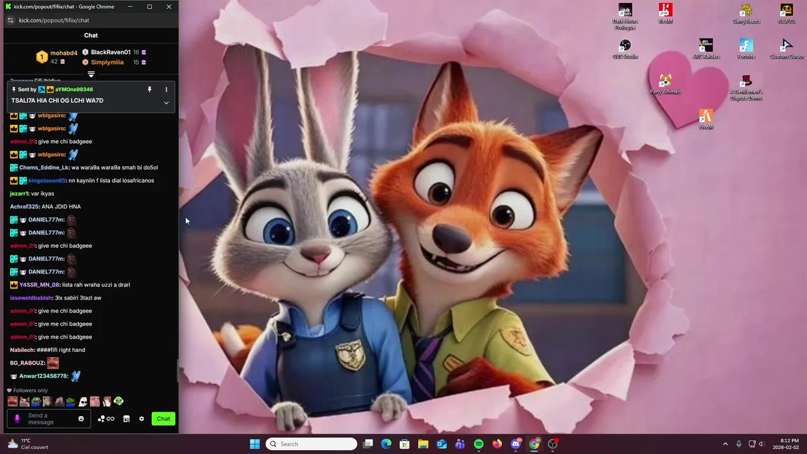Click Y4SSR_MN_08 username in chat

coord(39,285)
